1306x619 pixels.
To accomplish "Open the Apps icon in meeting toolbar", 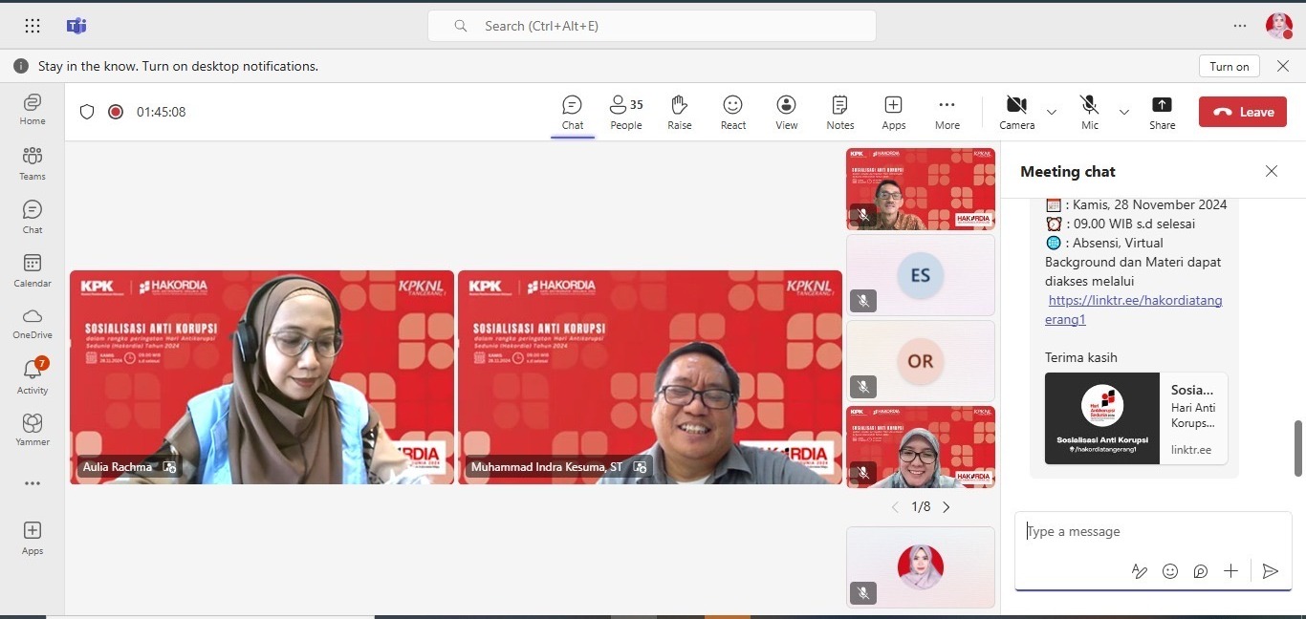I will tap(893, 112).
